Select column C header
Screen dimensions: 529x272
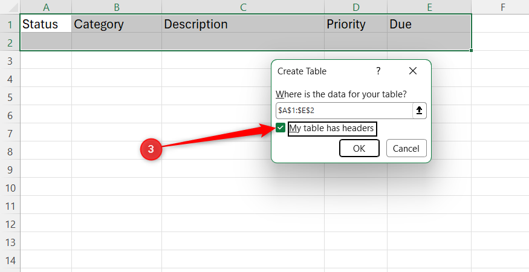pos(243,7)
